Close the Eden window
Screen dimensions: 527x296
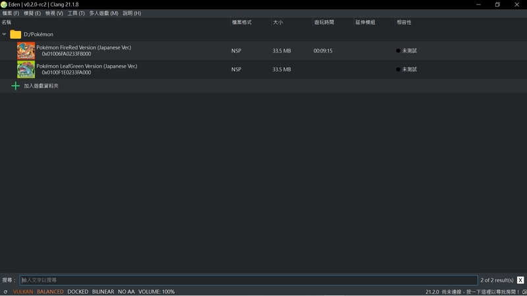[517, 5]
